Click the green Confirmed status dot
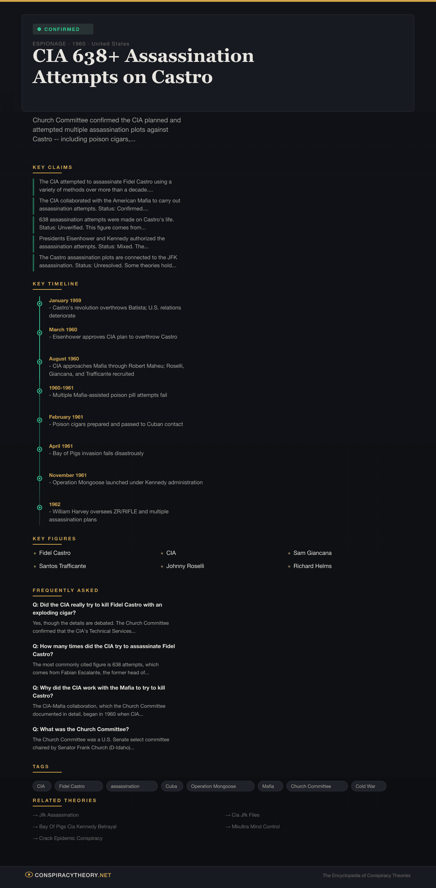This screenshot has width=436, height=888. pos(39,29)
